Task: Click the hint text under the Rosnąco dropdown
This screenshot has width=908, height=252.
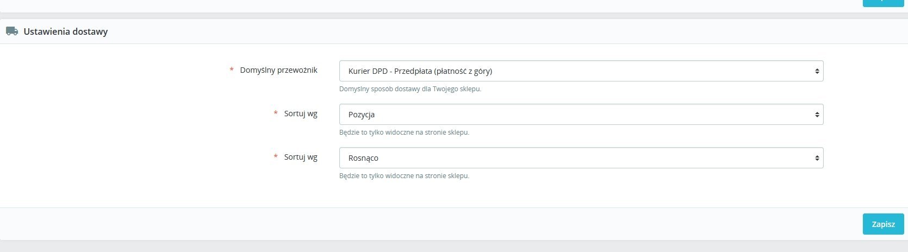Action: tap(404, 176)
